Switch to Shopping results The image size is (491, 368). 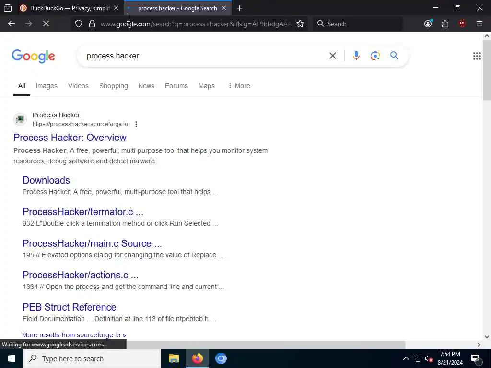113,86
